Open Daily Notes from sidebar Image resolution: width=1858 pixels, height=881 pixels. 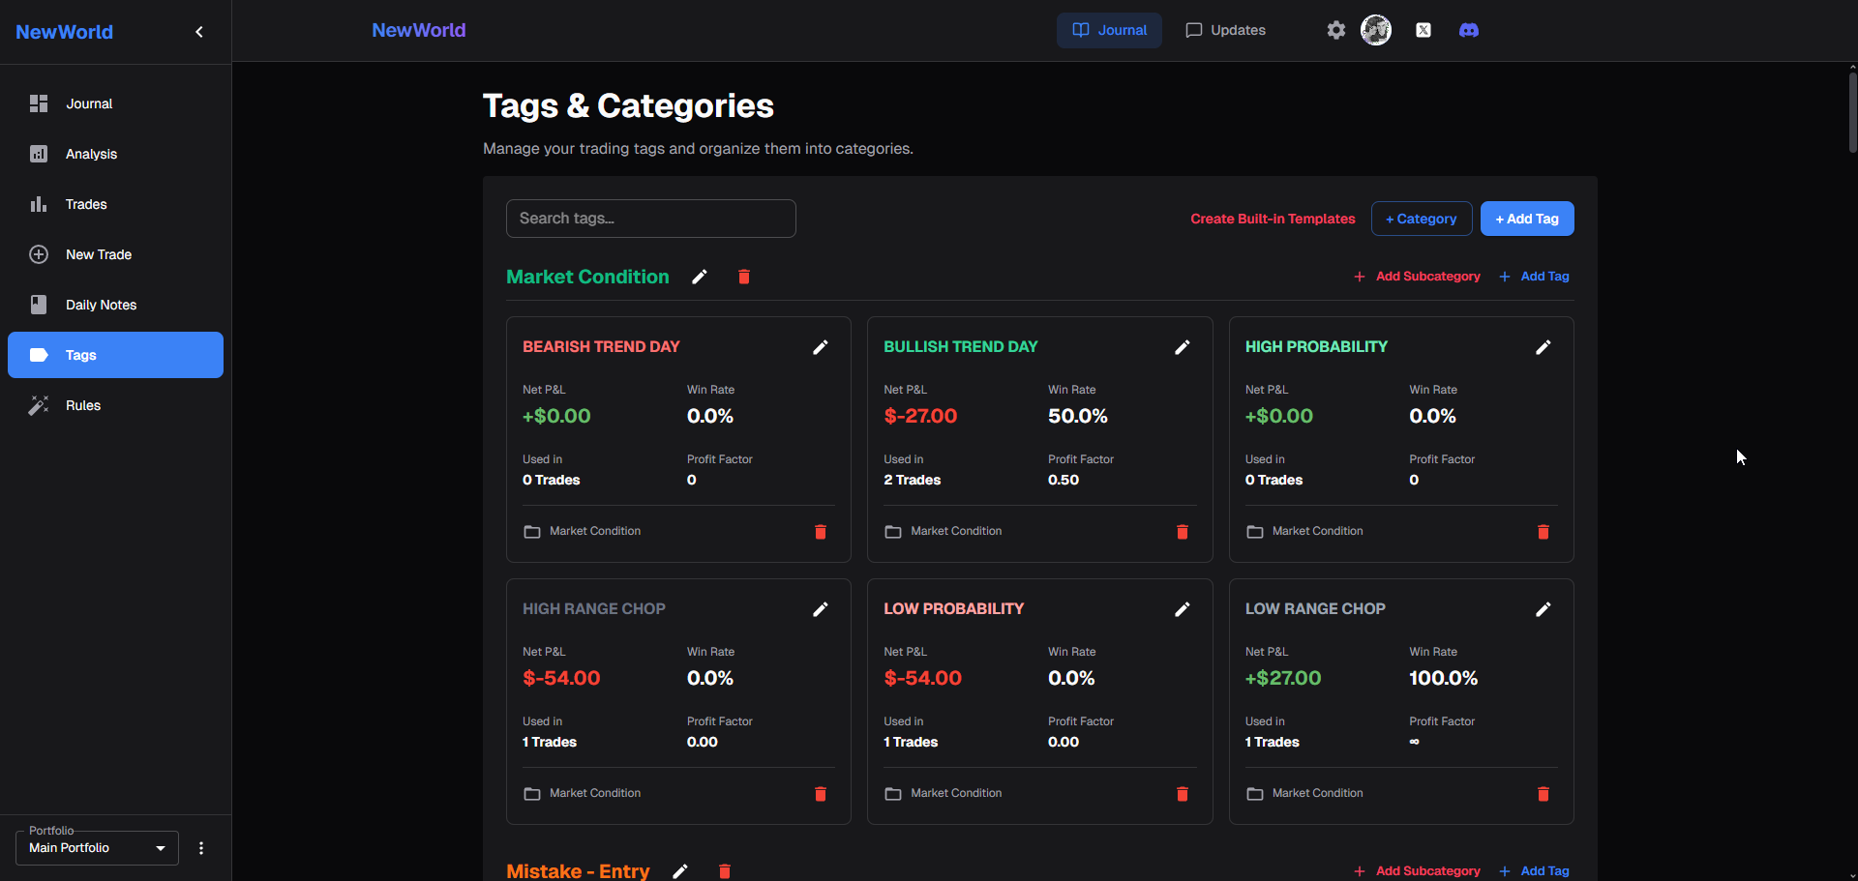tap(101, 305)
